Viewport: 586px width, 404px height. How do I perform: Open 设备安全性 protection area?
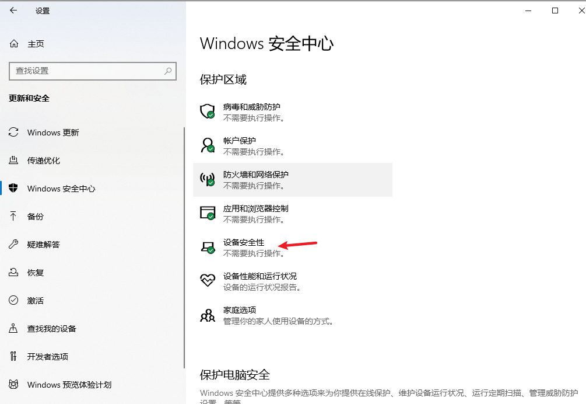tap(293, 248)
